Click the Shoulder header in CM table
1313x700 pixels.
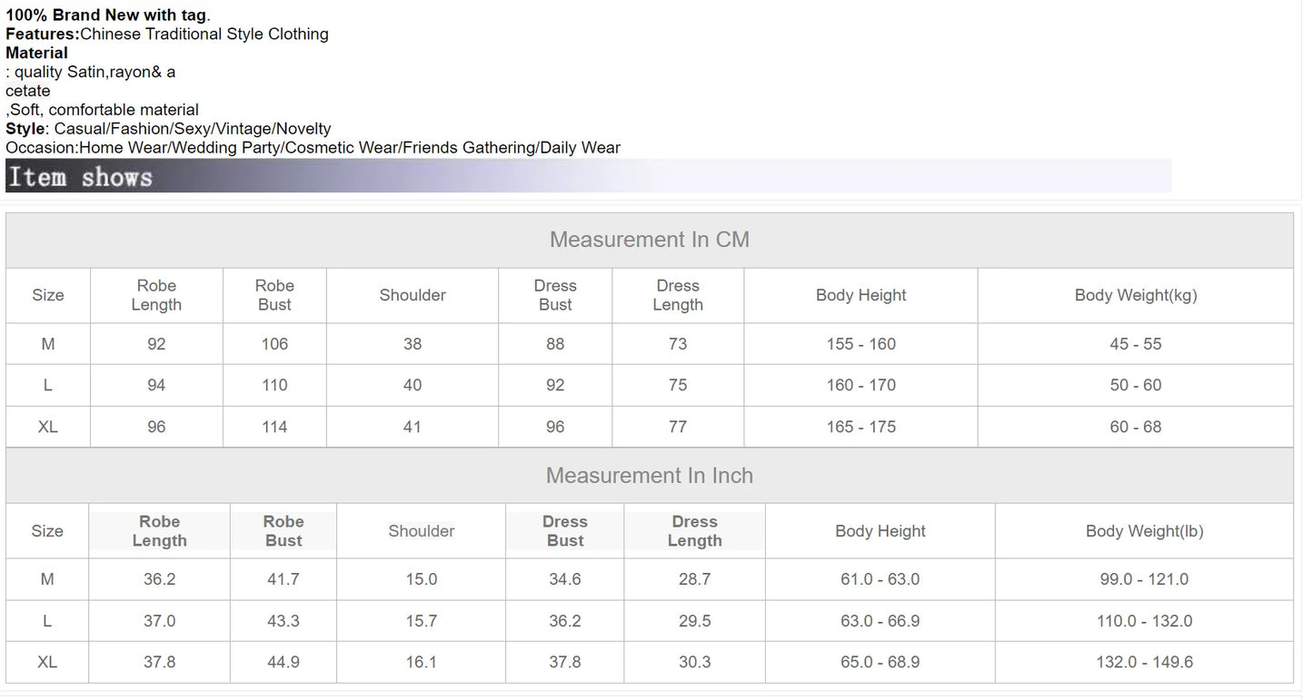coord(413,295)
